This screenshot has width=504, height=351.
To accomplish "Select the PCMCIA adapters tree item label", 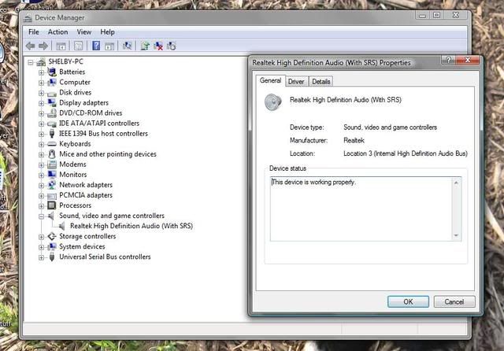I will [86, 195].
